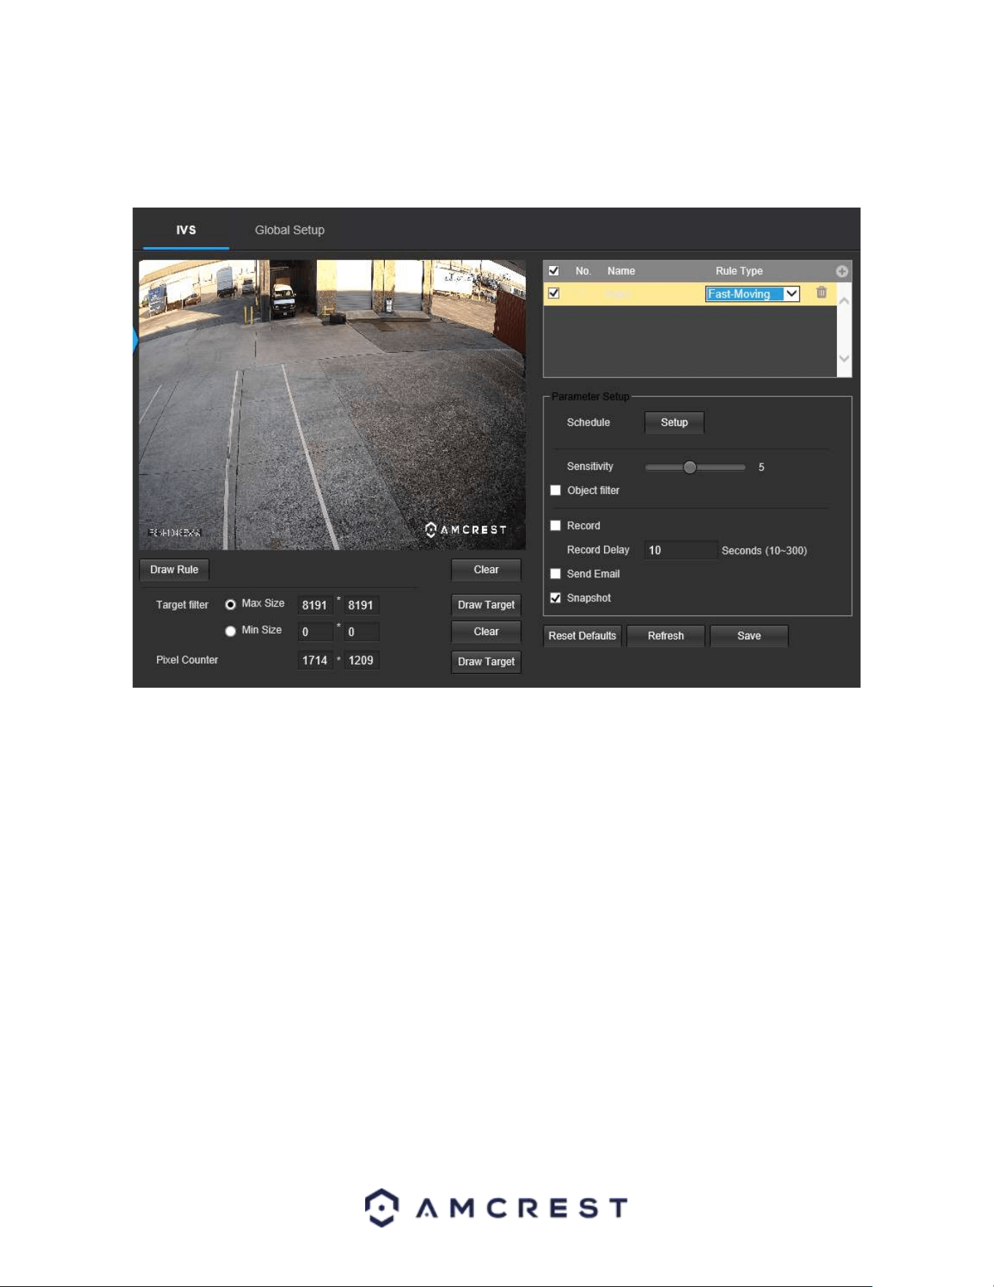Click the camera video preview
This screenshot has height=1287, width=994.
[x=332, y=404]
